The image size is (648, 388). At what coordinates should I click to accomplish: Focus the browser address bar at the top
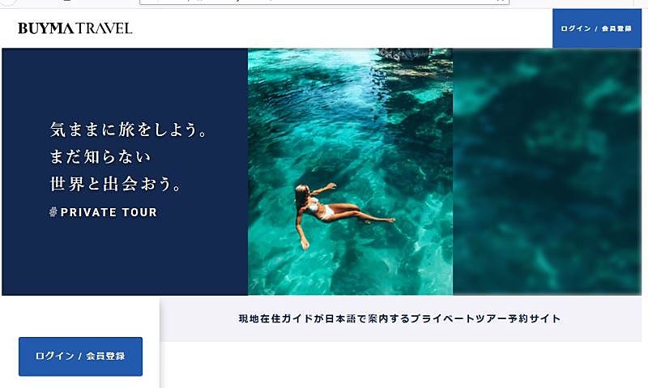click(325, 2)
